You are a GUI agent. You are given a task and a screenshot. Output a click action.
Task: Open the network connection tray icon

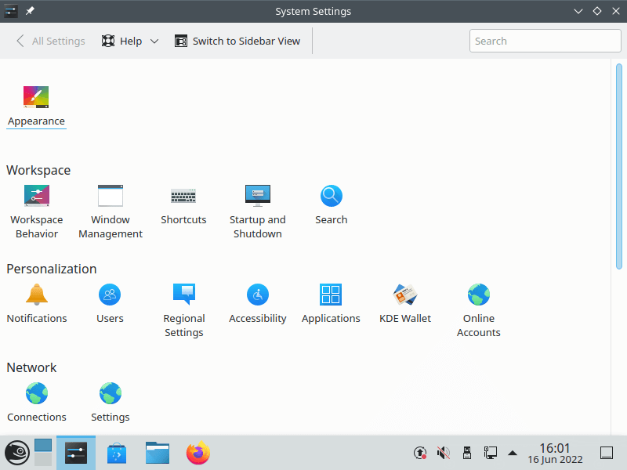click(x=491, y=453)
